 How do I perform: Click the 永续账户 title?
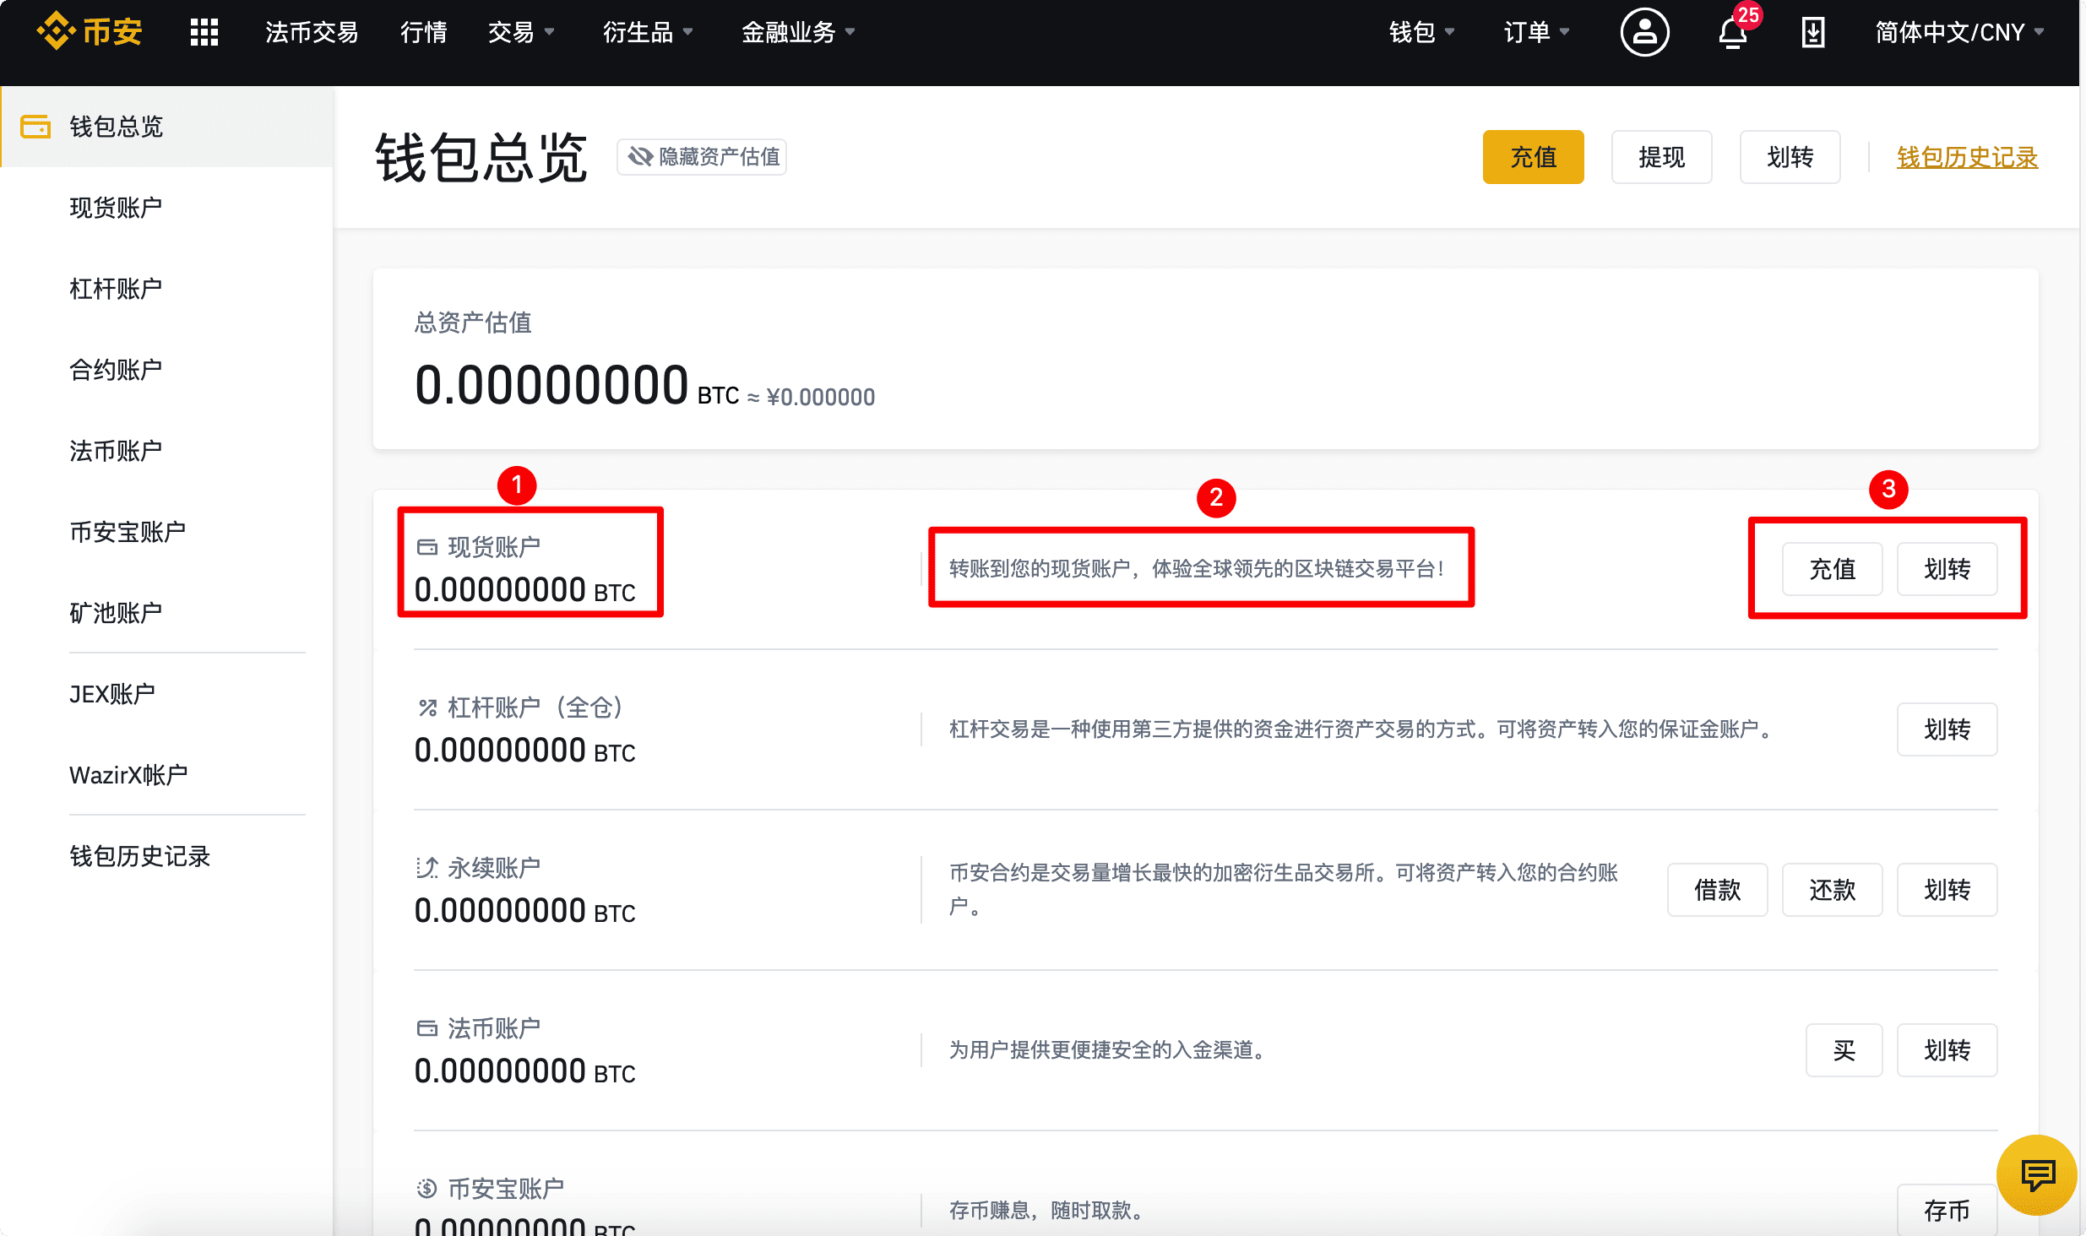click(x=494, y=868)
